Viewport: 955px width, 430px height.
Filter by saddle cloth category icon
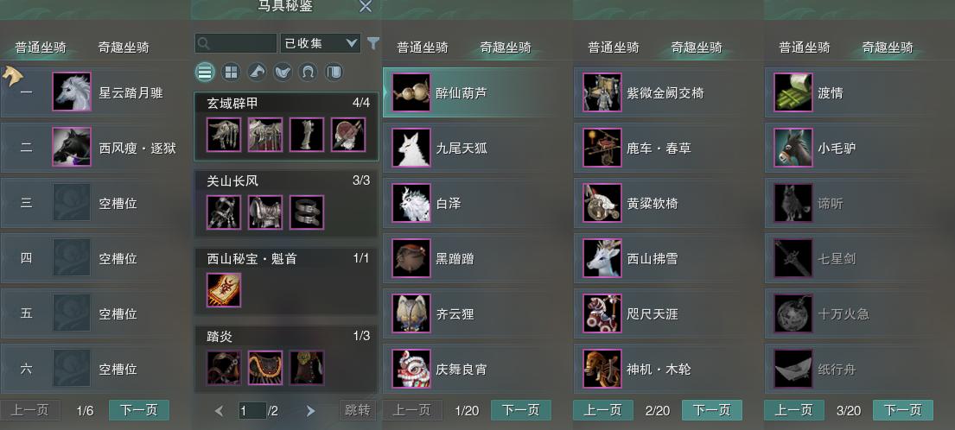(333, 73)
